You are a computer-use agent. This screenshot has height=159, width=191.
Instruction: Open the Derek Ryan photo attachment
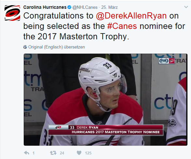tap(105, 99)
